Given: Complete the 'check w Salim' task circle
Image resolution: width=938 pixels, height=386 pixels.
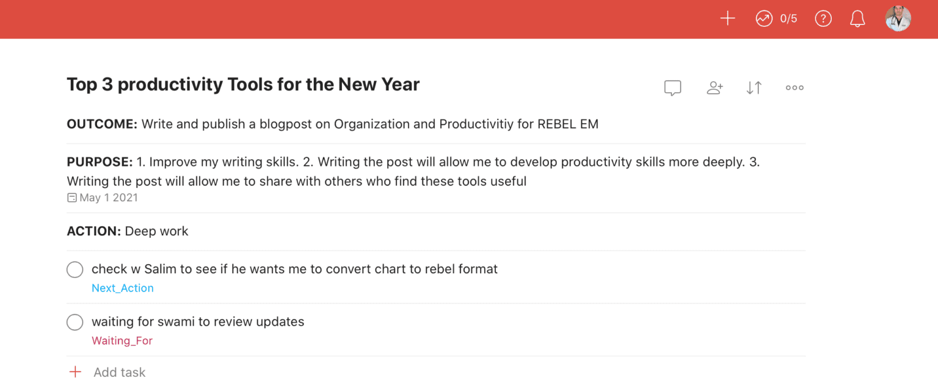Looking at the screenshot, I should [x=75, y=269].
